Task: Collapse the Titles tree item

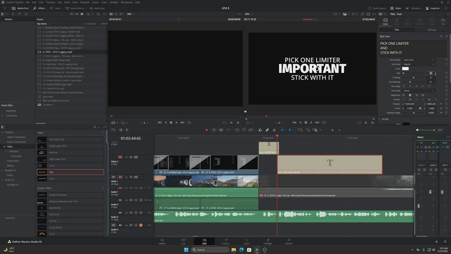Action: click(5, 146)
